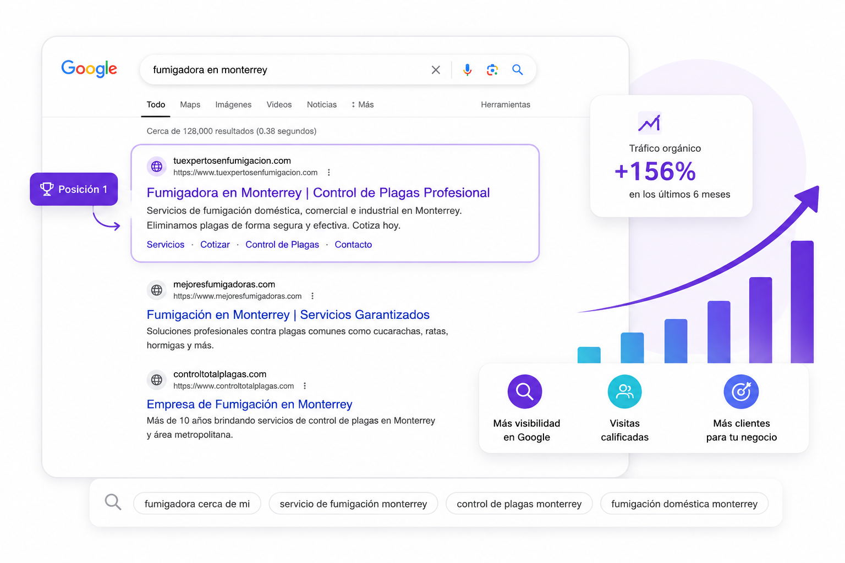Open the Herramientas search tools
This screenshot has width=845, height=563.
click(x=506, y=104)
